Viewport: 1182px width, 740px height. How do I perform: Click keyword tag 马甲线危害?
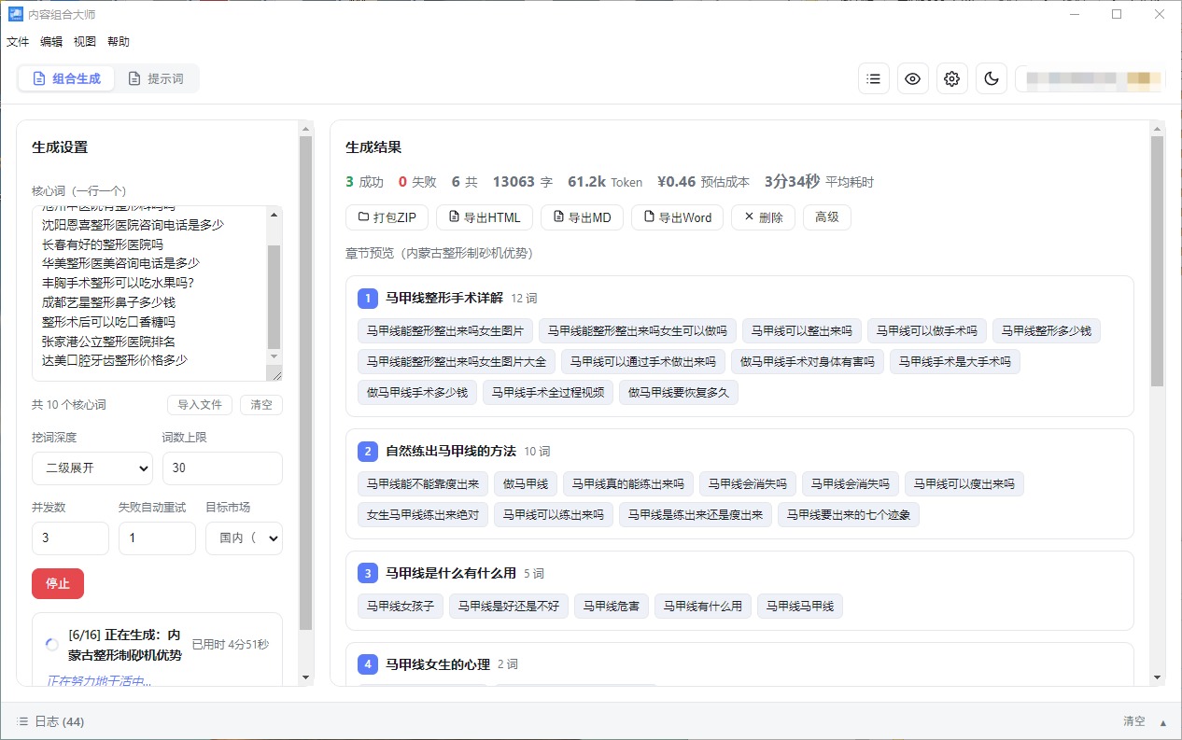click(x=612, y=607)
